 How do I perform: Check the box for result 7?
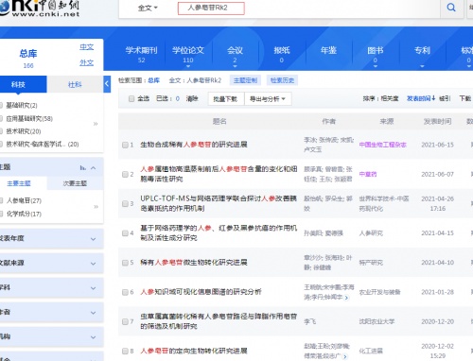coord(125,321)
